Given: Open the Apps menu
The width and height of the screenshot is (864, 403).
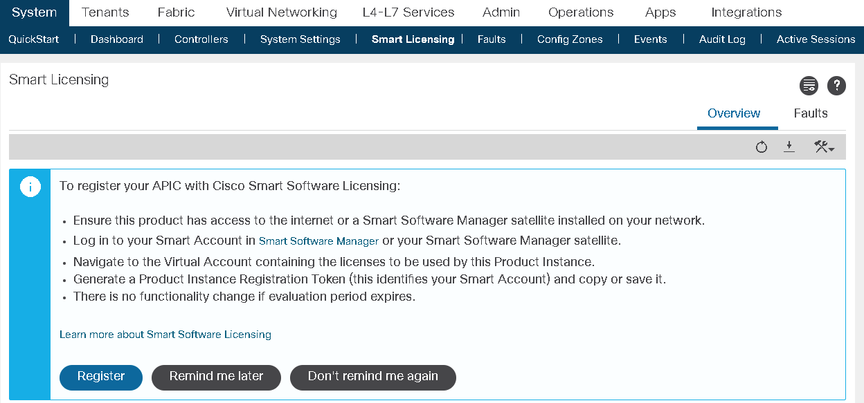Looking at the screenshot, I should (660, 12).
